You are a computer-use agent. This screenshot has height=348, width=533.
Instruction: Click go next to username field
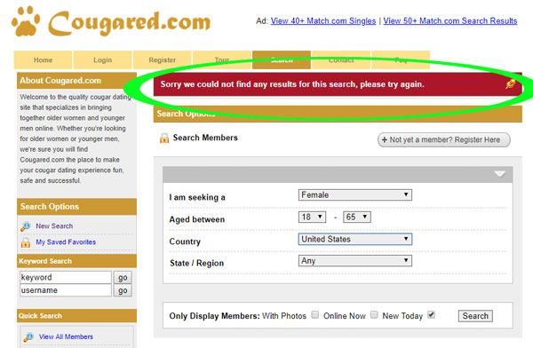point(123,290)
